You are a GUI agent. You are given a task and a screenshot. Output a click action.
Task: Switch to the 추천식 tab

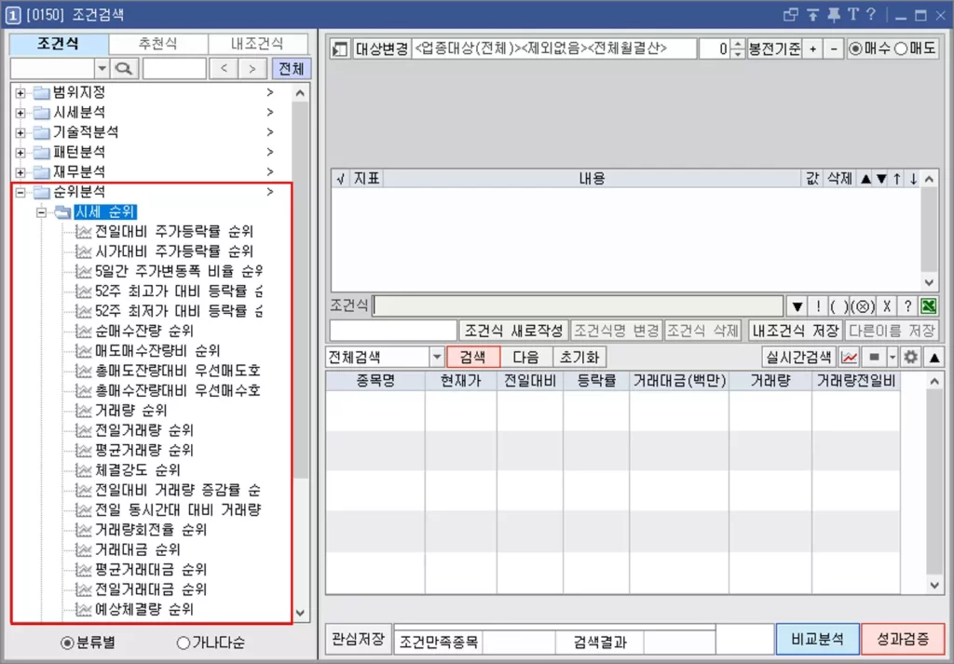(158, 44)
